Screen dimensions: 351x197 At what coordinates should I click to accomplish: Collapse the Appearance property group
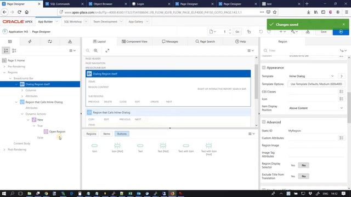(x=264, y=67)
